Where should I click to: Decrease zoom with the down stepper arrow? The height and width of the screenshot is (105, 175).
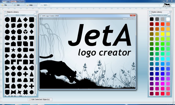coord(50,6)
